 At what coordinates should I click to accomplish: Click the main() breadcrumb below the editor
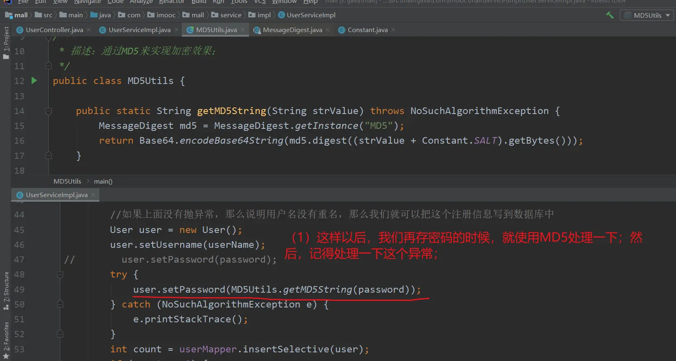[x=103, y=181]
